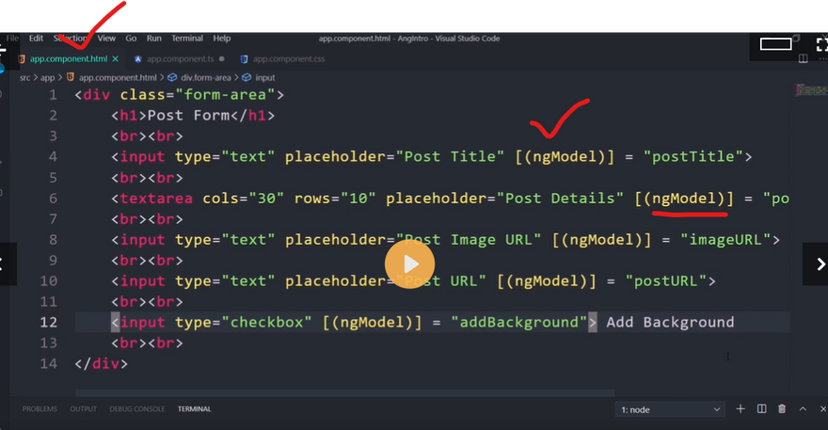
Task: Open the Run menu
Action: coord(153,39)
